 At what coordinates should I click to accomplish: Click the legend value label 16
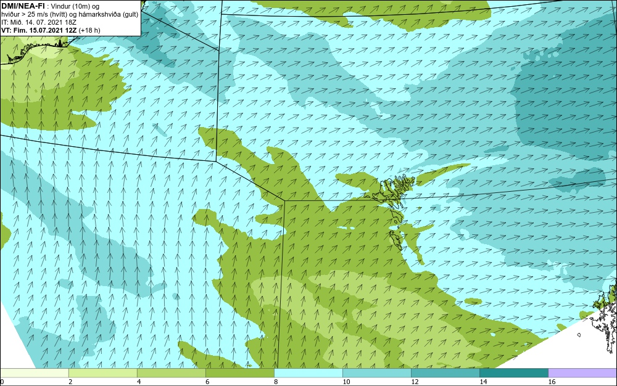(x=552, y=382)
